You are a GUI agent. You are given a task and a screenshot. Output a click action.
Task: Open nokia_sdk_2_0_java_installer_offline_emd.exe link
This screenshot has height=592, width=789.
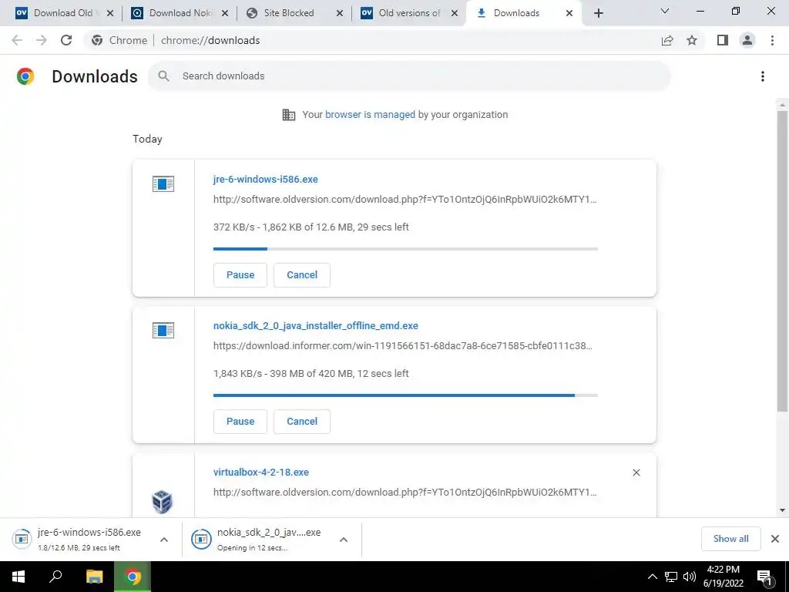pyautogui.click(x=315, y=326)
